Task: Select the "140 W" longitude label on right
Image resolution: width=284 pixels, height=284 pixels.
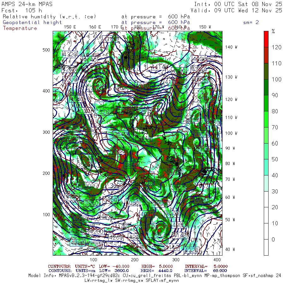Action: [x=231, y=47]
